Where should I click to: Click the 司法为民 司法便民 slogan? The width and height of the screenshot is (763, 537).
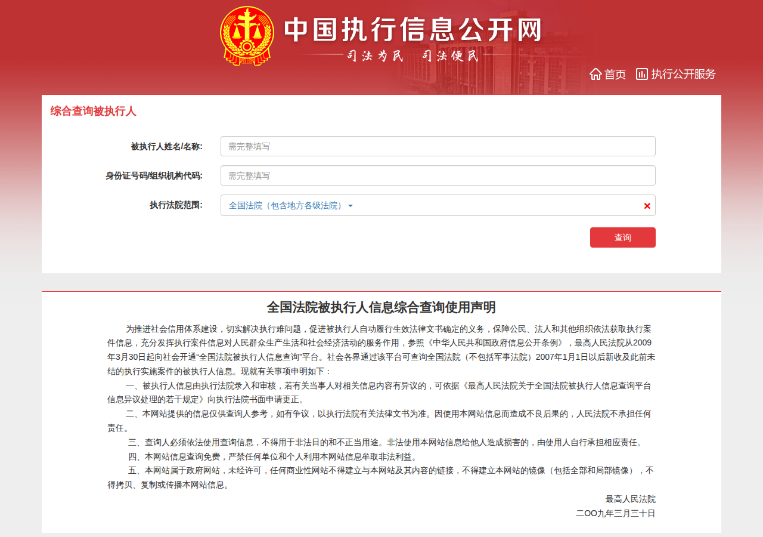(412, 56)
